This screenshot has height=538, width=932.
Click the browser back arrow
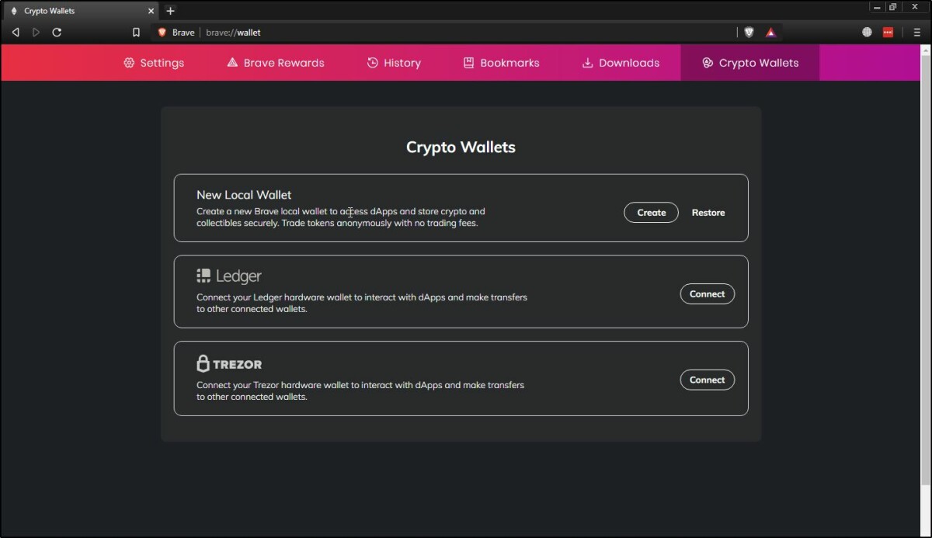pos(16,33)
